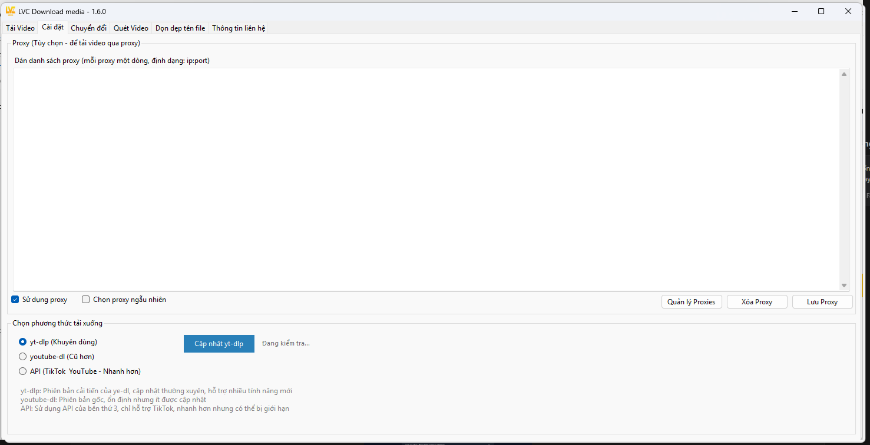The width and height of the screenshot is (870, 445).
Task: Go to the Quét Video tab
Action: 131,28
